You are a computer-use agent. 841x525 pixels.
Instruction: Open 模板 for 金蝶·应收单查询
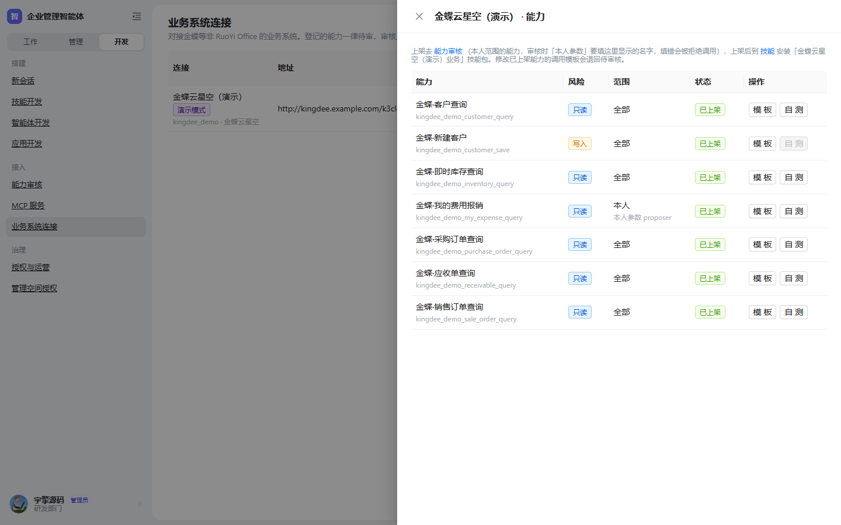762,278
